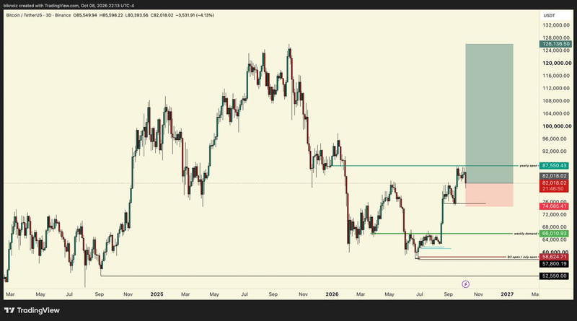This screenshot has width=577, height=321.
Task: Click the close value C82,018.02 in header
Action: [x=162, y=15]
